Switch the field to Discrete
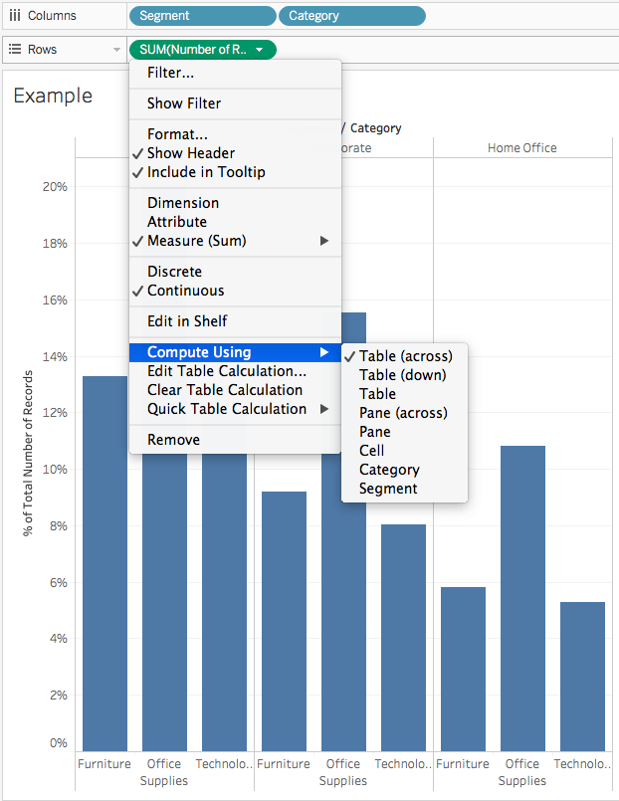The height and width of the screenshot is (801, 619). pos(181,271)
